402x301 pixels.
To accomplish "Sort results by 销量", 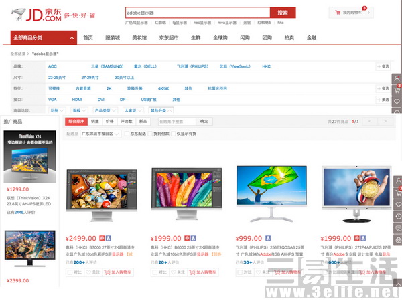I will coord(95,121).
